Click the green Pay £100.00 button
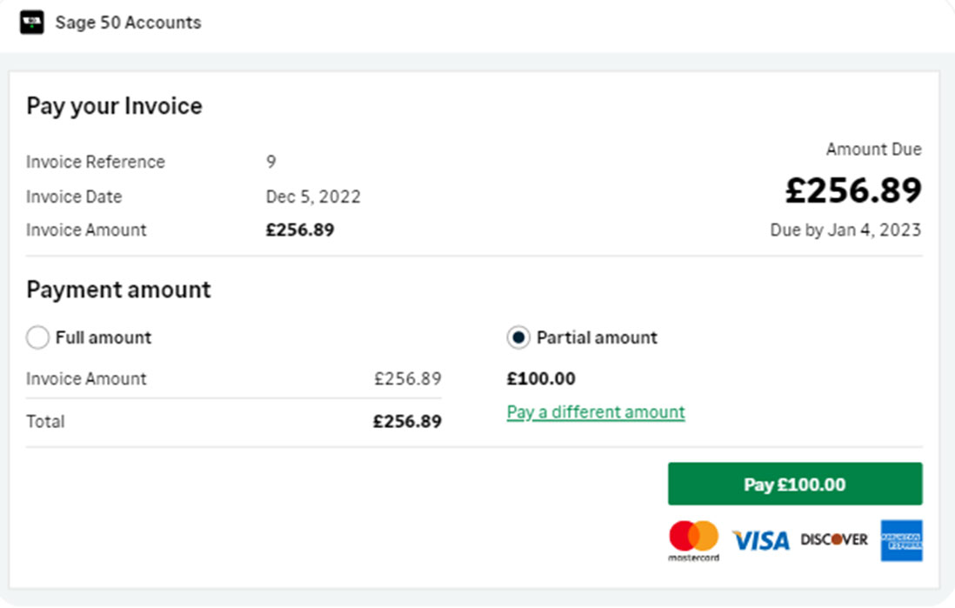The width and height of the screenshot is (955, 608). [x=795, y=484]
